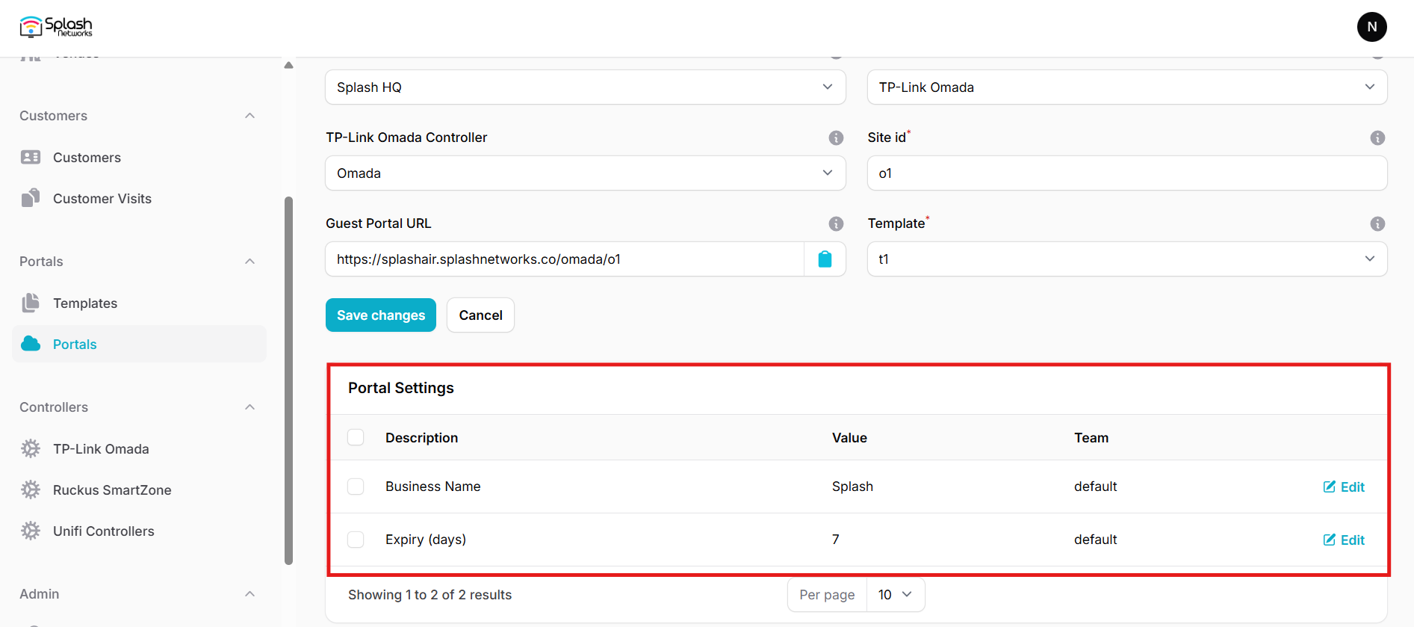
Task: Toggle the select-all checkbox in Portal Settings header
Action: point(356,437)
